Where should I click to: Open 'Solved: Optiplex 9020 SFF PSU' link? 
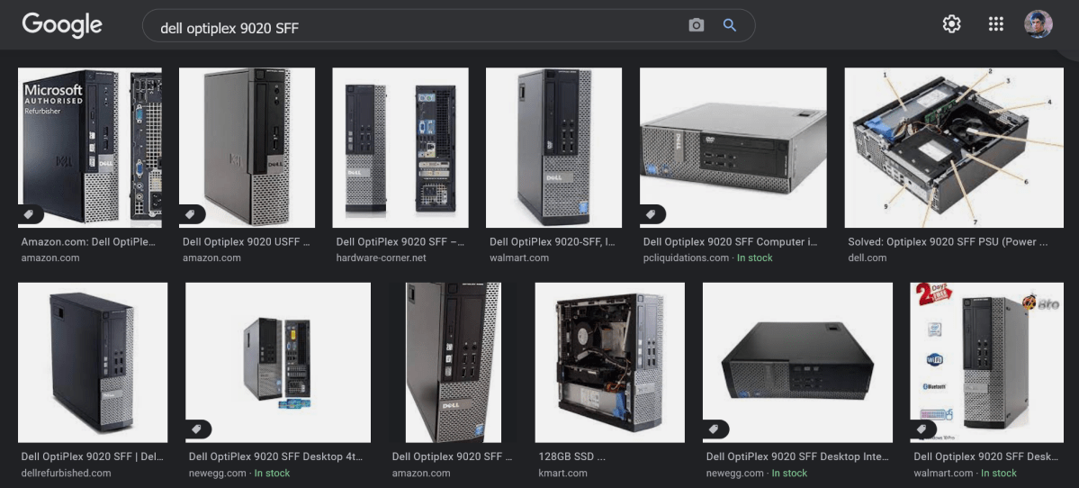point(948,242)
